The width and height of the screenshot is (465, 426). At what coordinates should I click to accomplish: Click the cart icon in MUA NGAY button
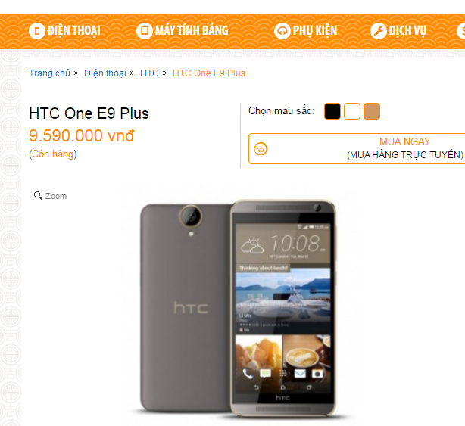[x=261, y=149]
